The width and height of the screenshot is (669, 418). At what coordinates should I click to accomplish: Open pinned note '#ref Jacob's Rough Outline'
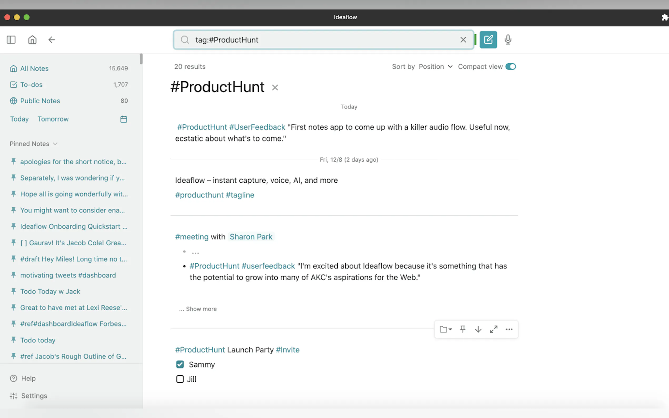coord(73,356)
